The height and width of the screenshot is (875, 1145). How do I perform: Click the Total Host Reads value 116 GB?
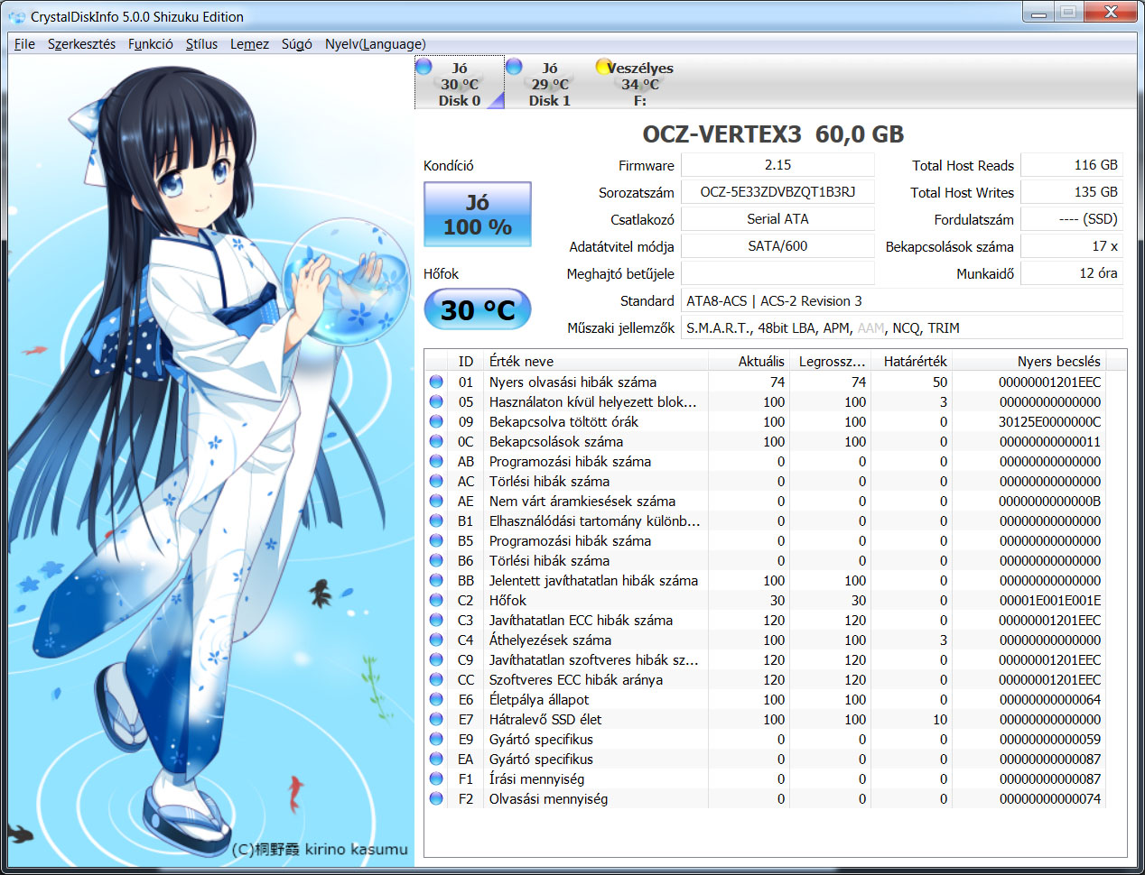click(x=1072, y=165)
